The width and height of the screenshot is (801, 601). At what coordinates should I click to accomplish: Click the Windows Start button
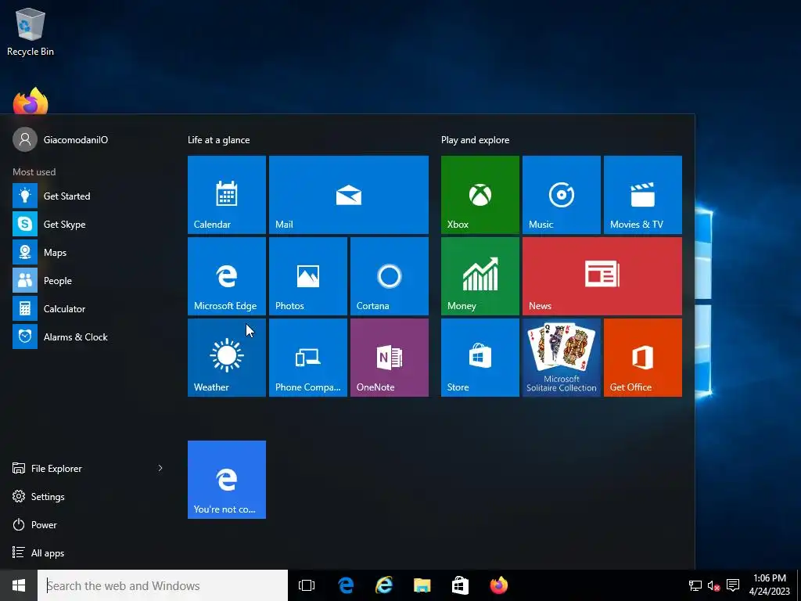(x=19, y=585)
